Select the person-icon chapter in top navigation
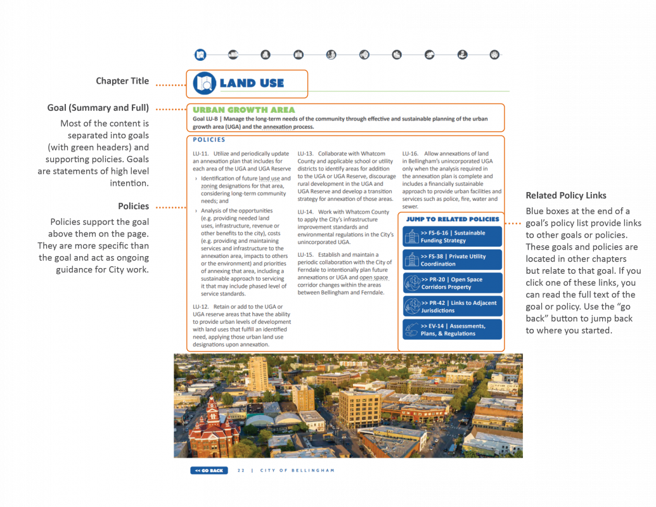 tap(463, 55)
